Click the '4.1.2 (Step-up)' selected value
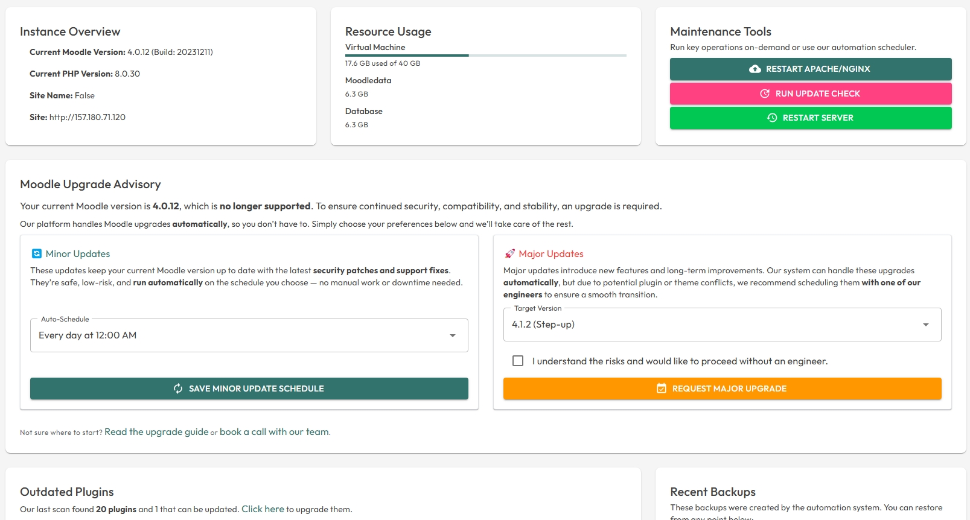The image size is (970, 520). (x=543, y=325)
